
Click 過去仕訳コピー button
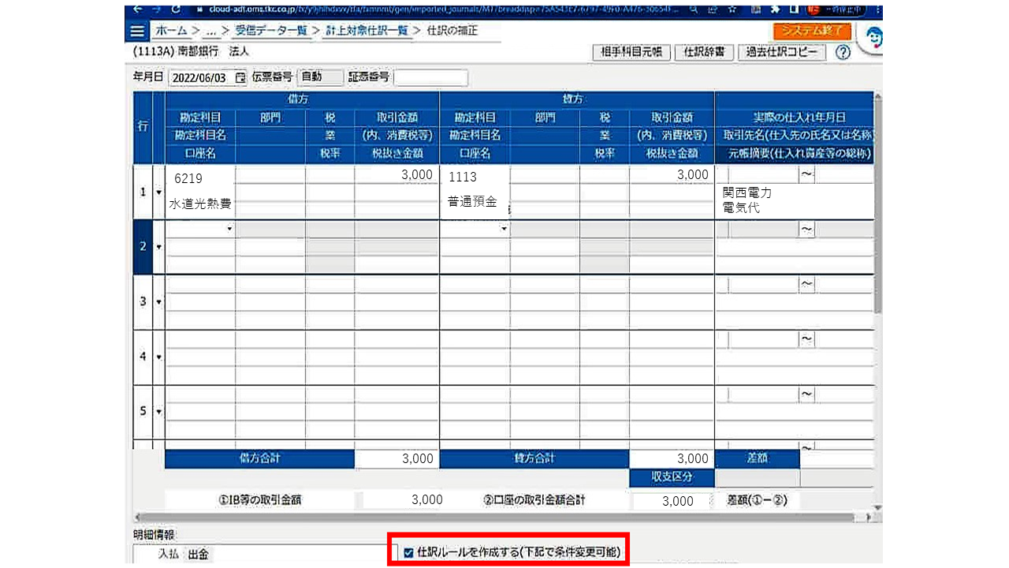(781, 53)
